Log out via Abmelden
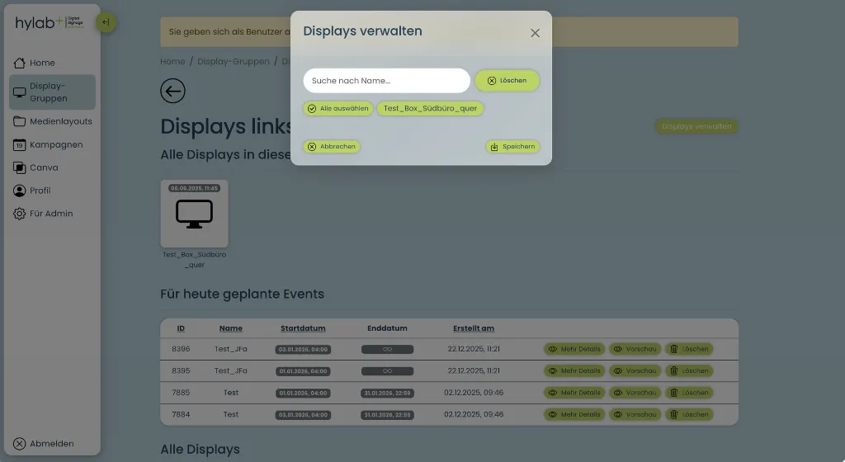 tap(44, 444)
